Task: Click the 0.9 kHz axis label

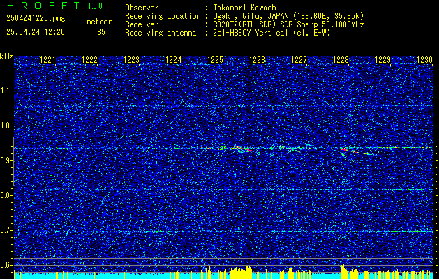Action: (x=5, y=160)
